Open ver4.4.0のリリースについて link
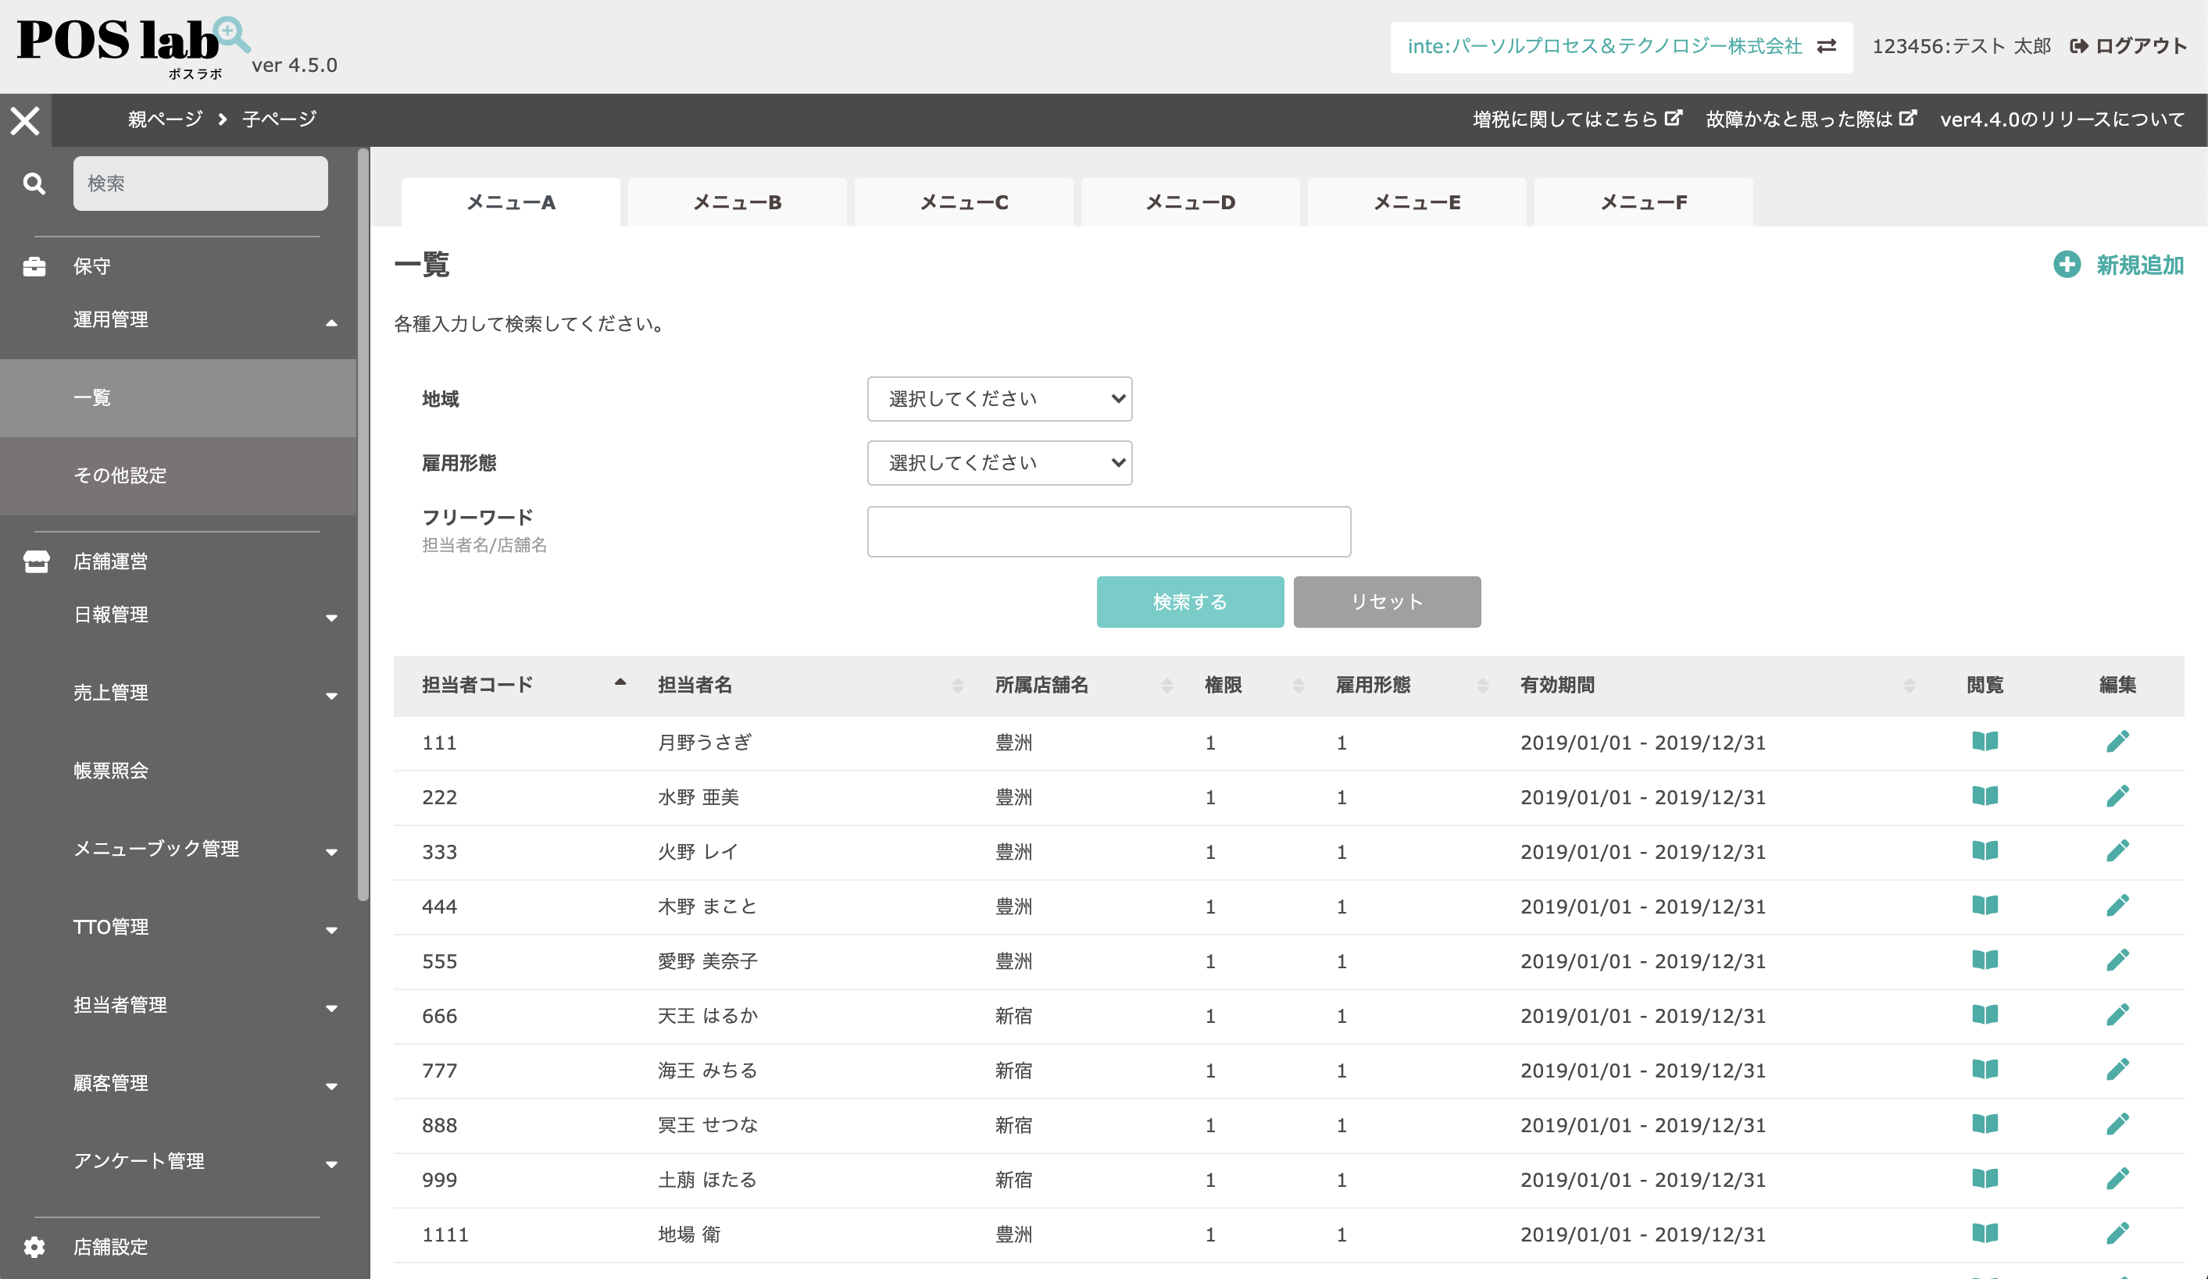2208x1279 pixels. (x=2063, y=119)
